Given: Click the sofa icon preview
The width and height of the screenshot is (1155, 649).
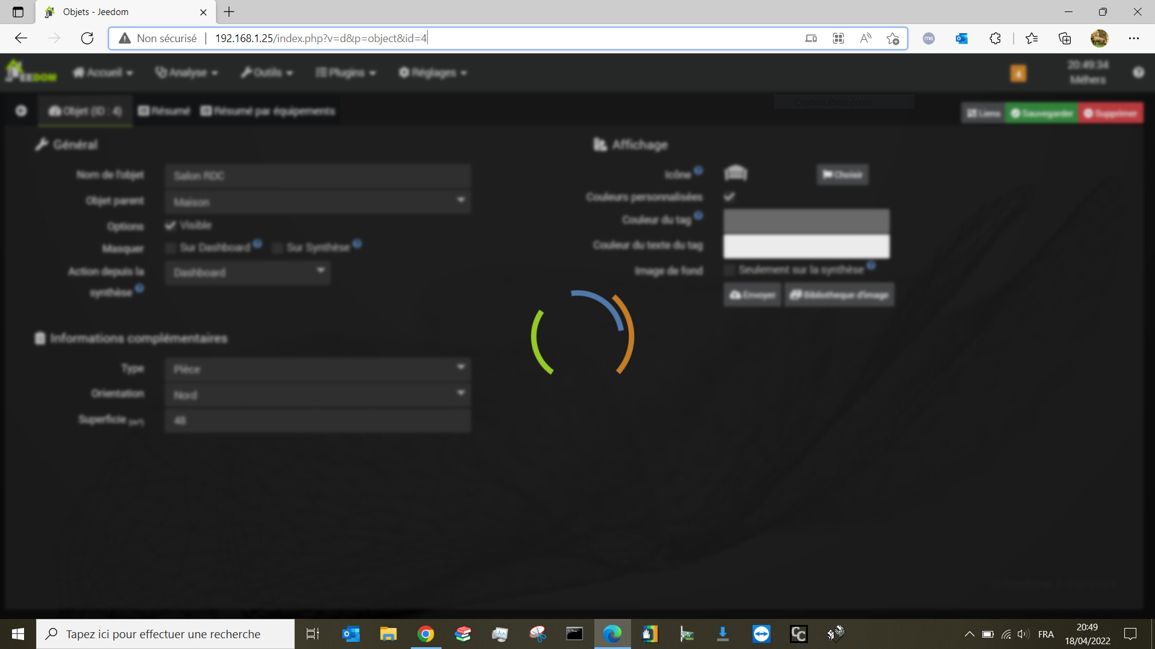Looking at the screenshot, I should pos(735,174).
